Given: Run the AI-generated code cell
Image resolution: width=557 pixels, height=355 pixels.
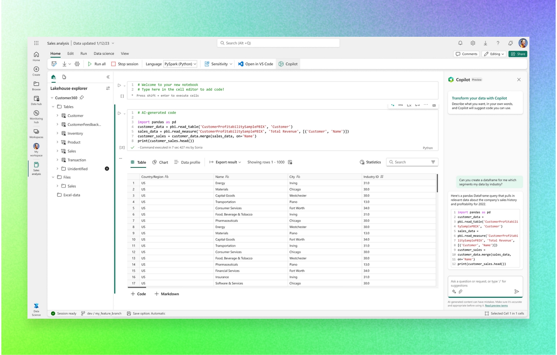Looking at the screenshot, I should [119, 113].
